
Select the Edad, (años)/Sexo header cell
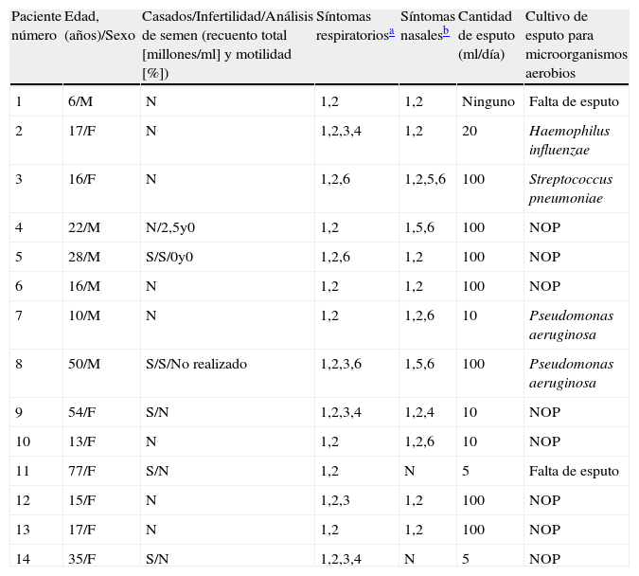click(99, 26)
